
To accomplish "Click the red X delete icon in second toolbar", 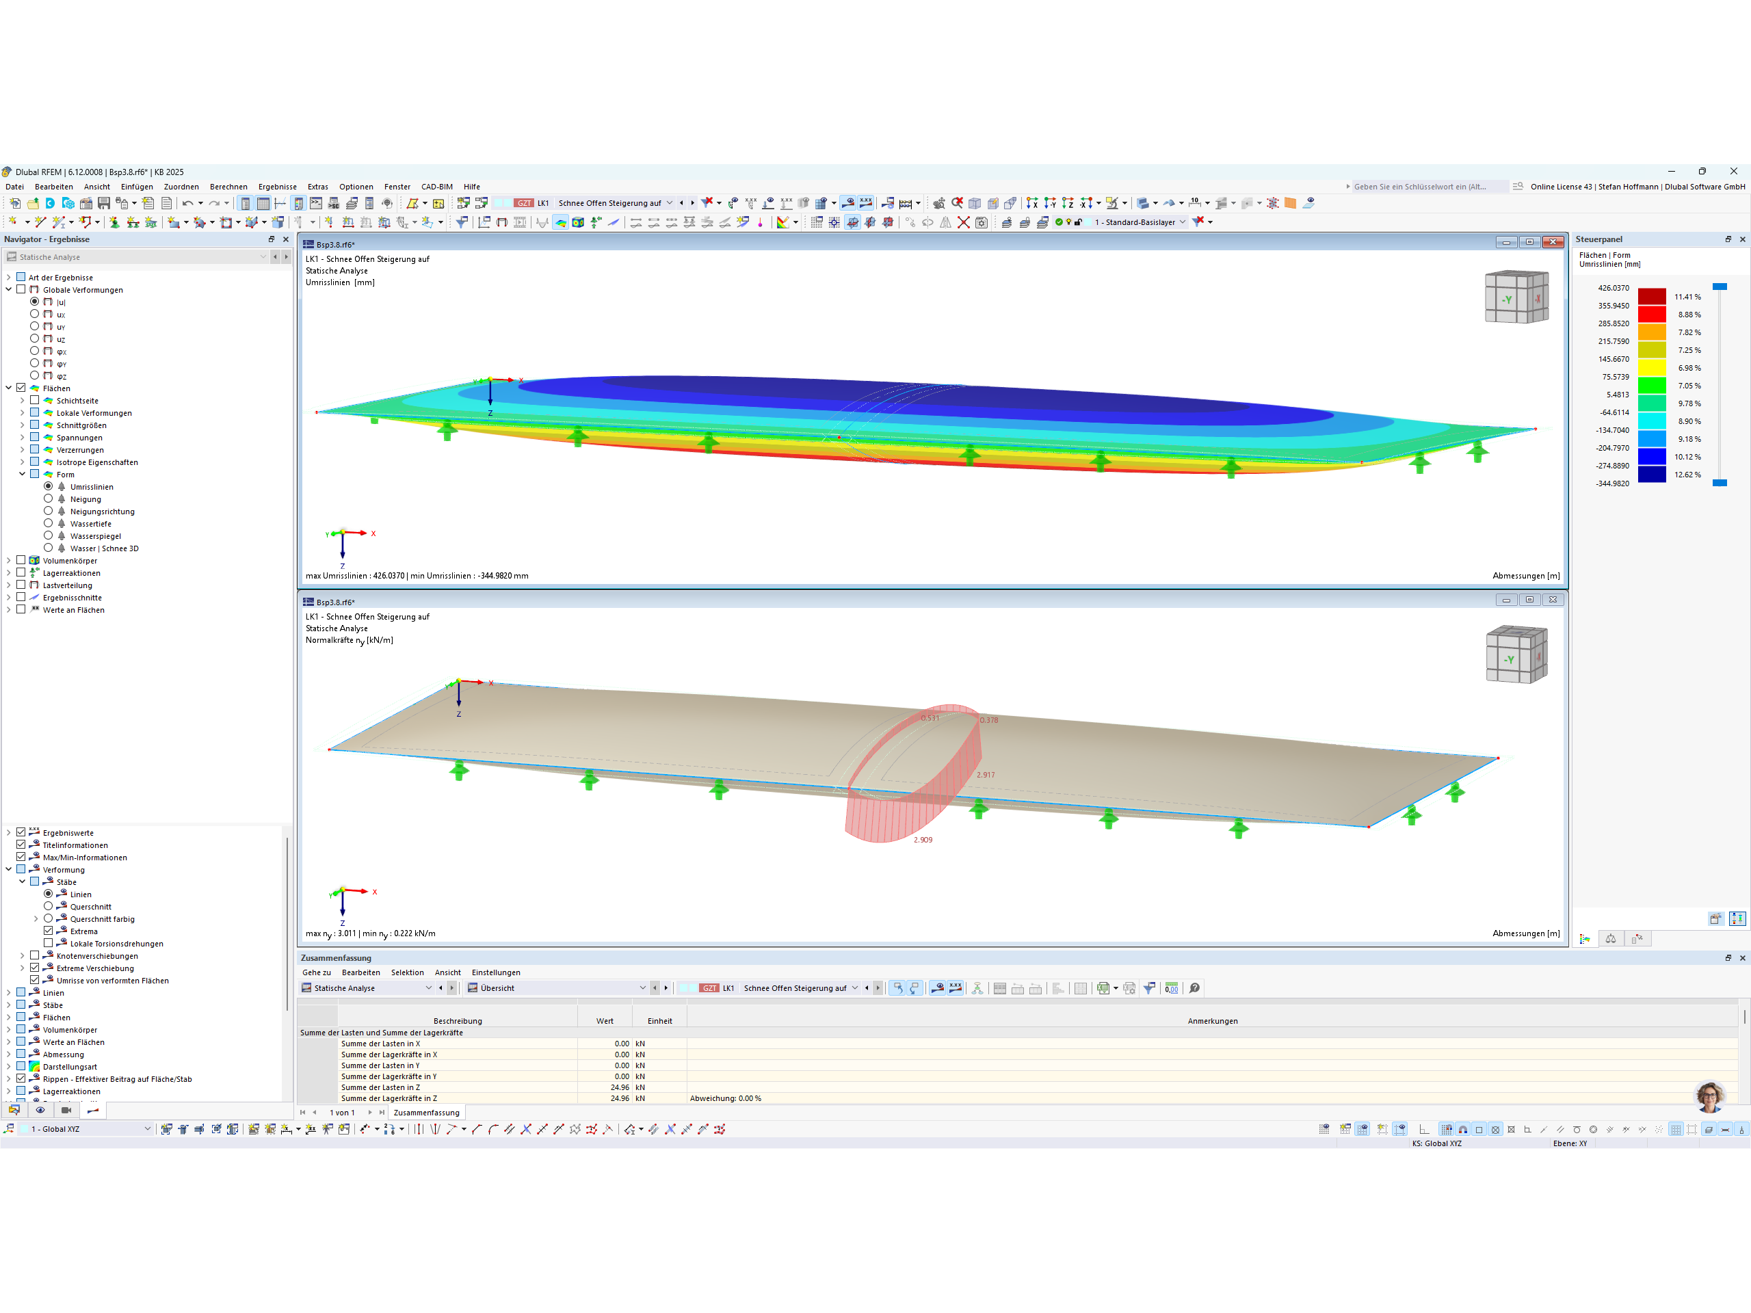I will (963, 222).
